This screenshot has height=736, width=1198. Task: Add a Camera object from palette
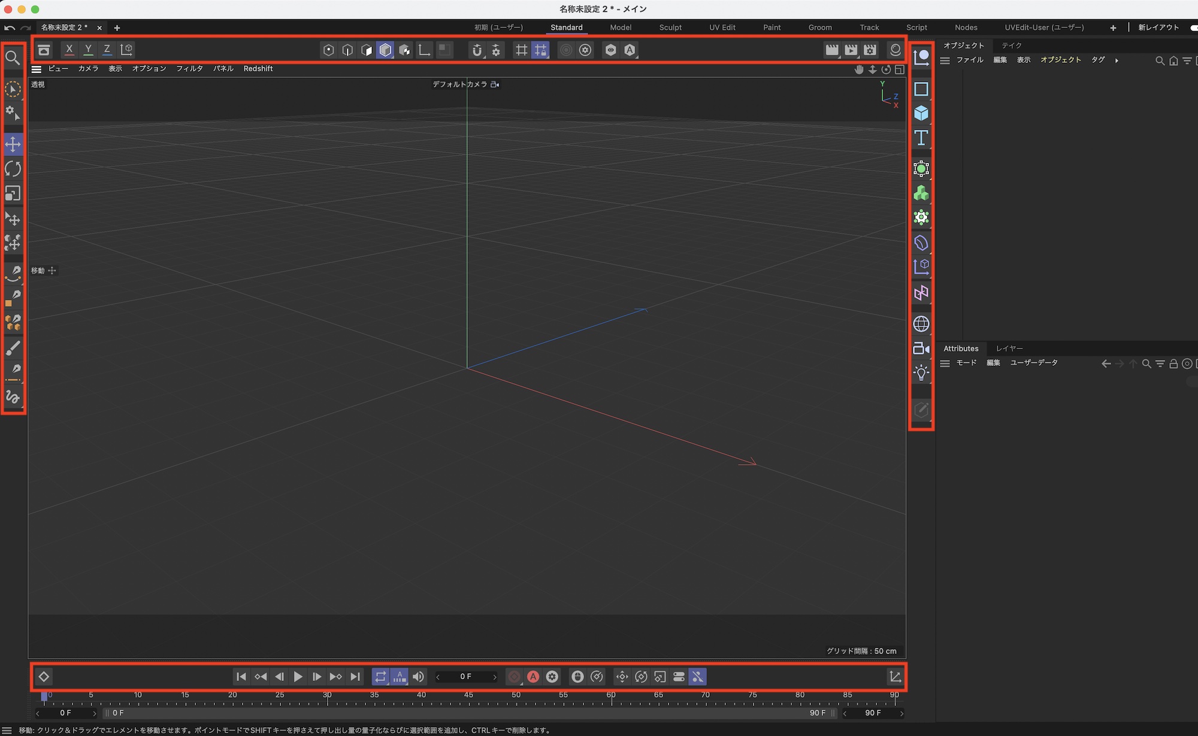(921, 349)
